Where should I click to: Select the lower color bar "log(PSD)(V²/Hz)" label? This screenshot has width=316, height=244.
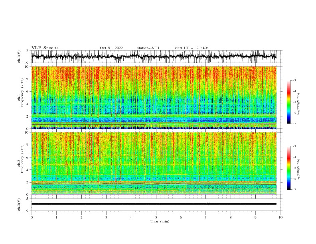pyautogui.click(x=299, y=170)
